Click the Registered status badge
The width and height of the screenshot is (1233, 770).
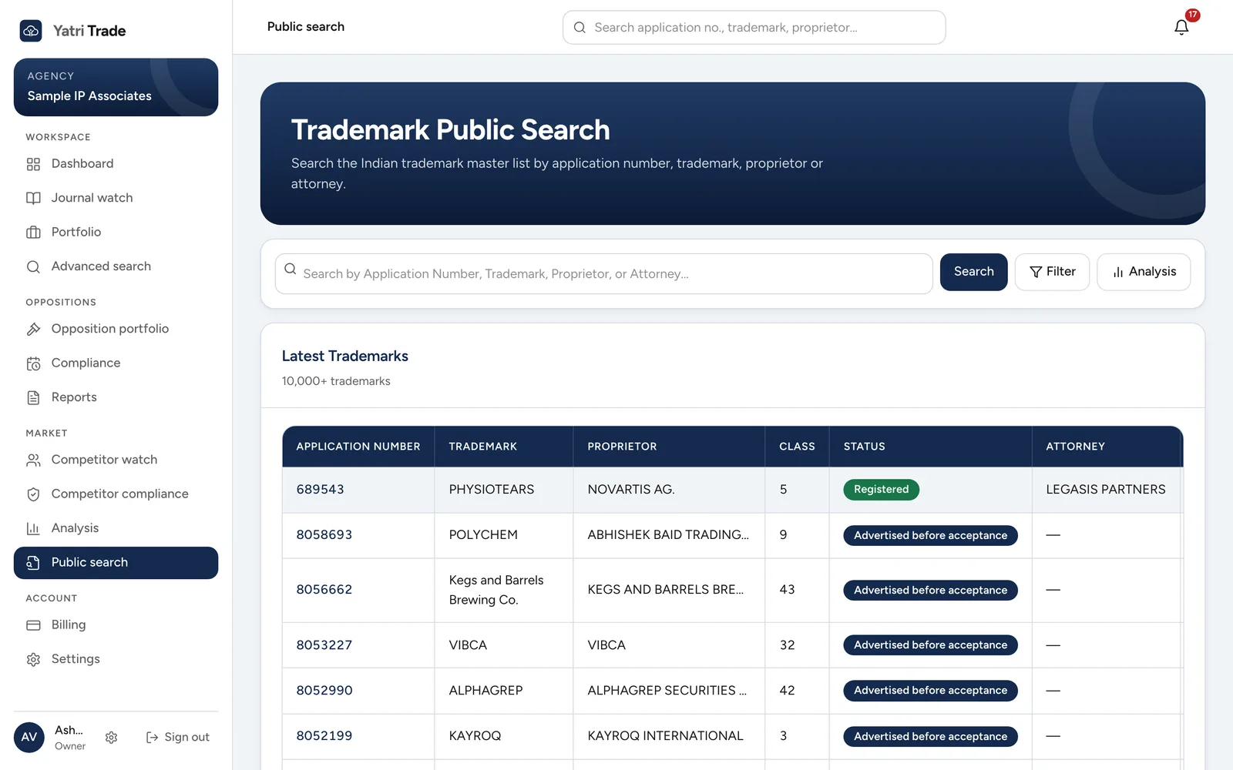[881, 490]
